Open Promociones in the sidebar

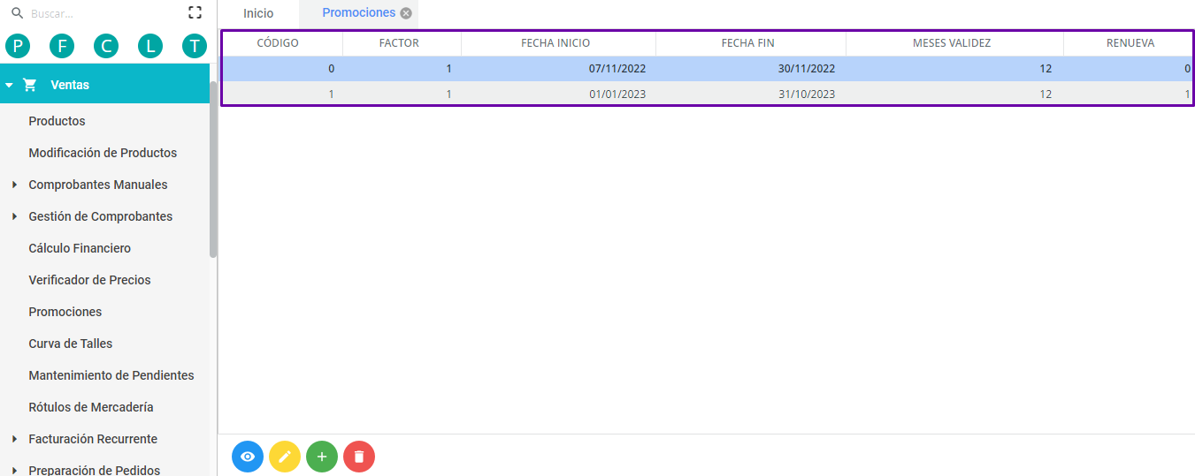[65, 312]
